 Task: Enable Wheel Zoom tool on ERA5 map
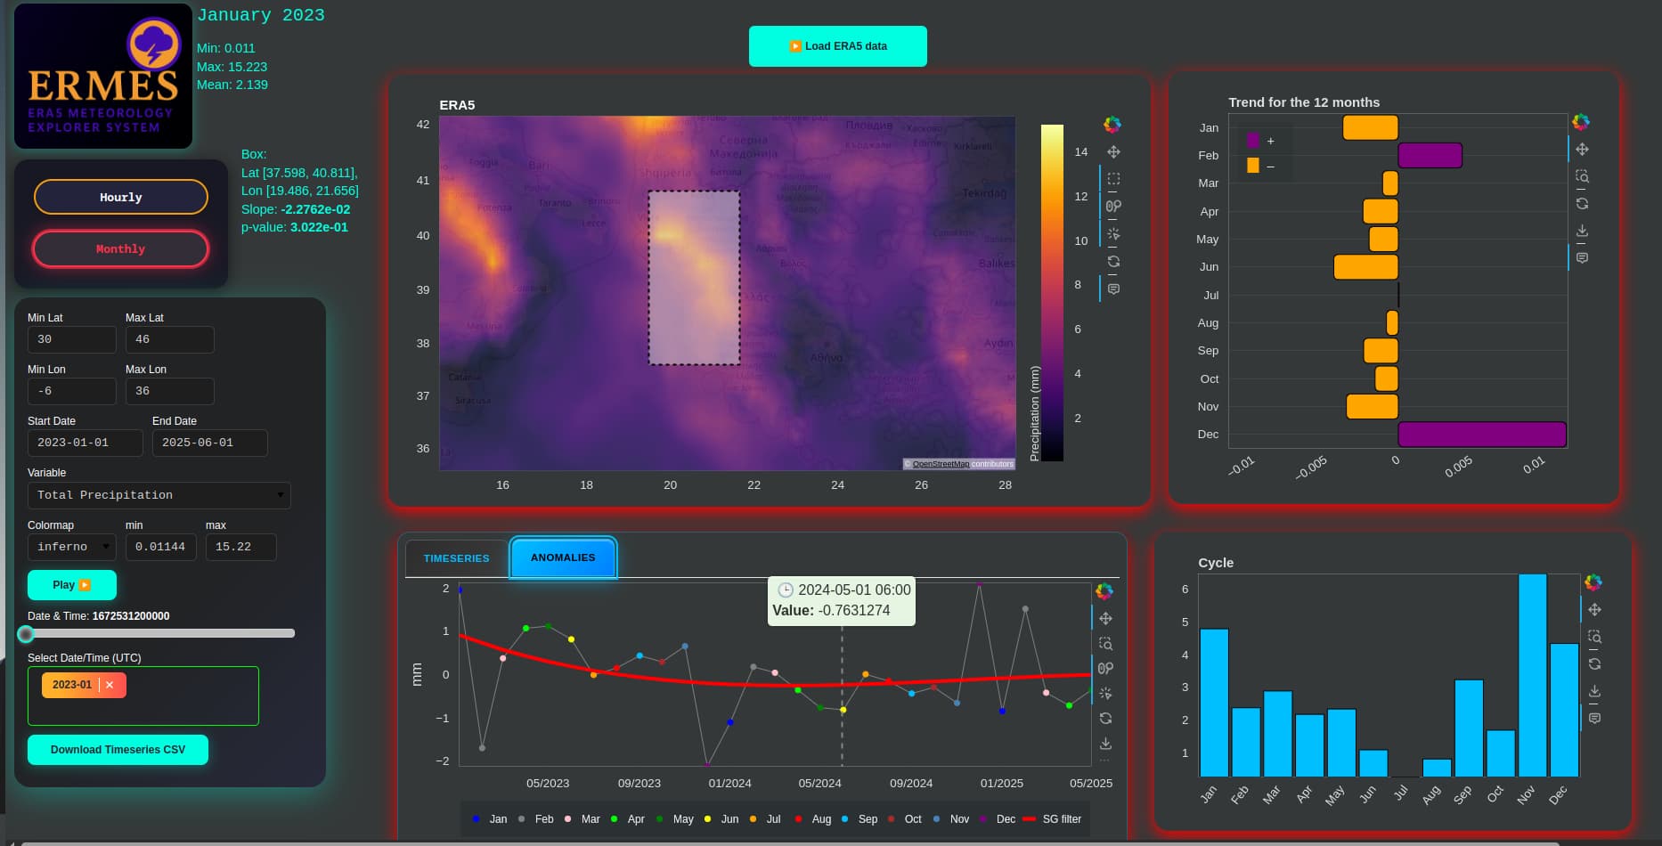[1113, 207]
